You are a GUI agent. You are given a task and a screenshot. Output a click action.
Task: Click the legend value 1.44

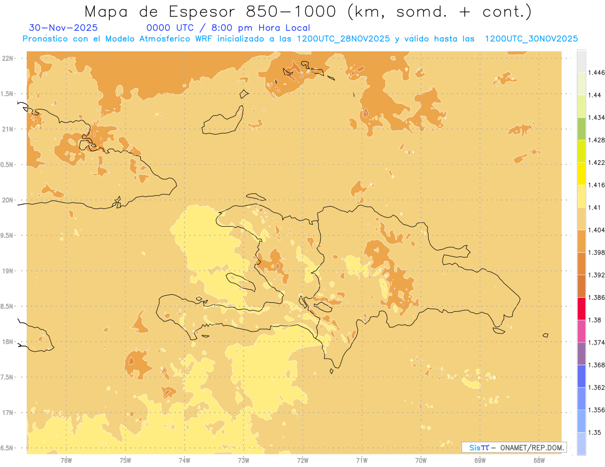click(x=595, y=95)
